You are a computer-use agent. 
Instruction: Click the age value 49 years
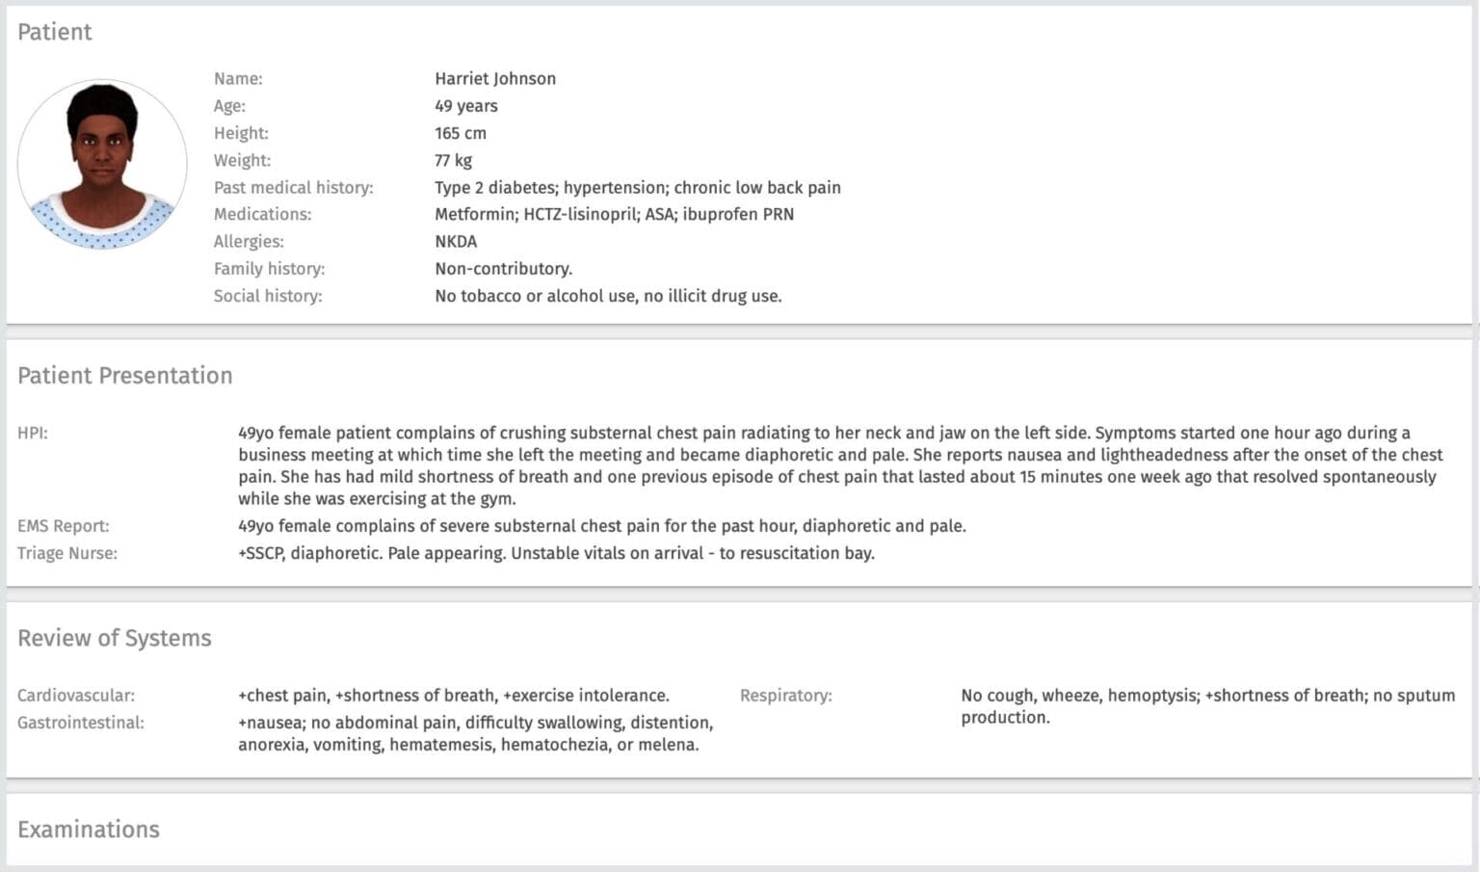click(x=466, y=106)
